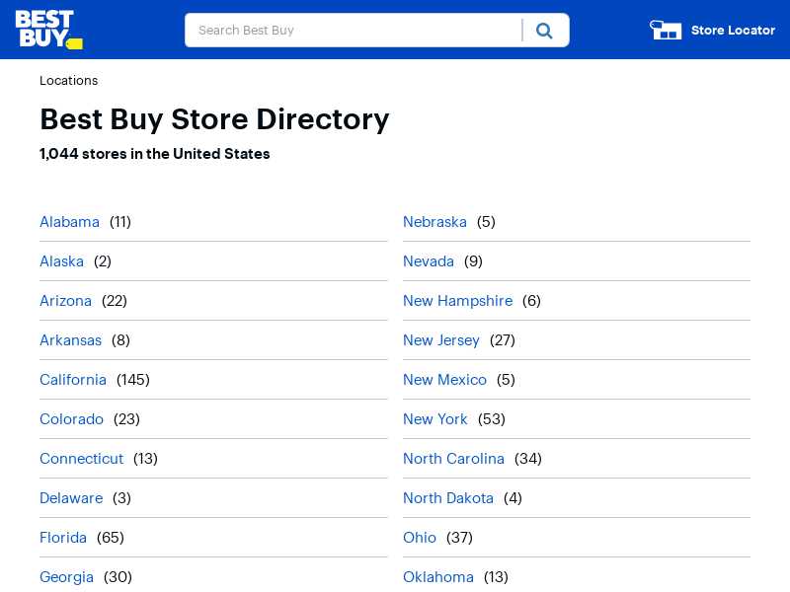Go to the Locations breadcrumb

(68, 81)
